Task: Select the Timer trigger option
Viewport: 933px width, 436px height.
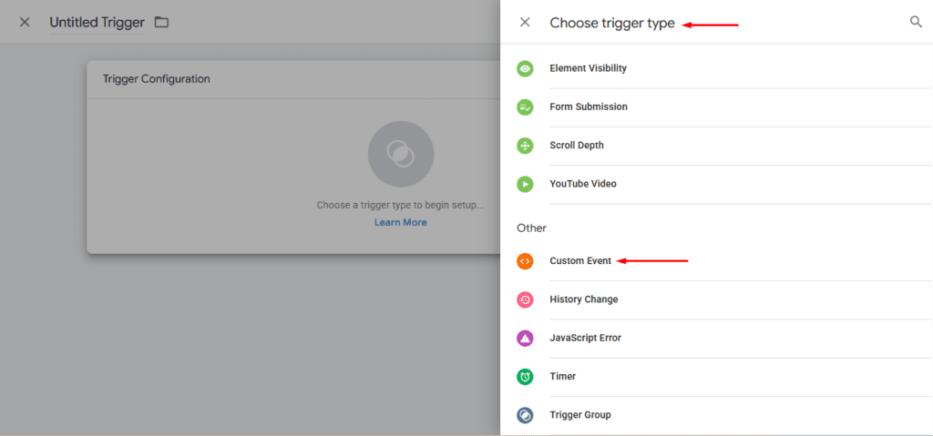Action: [563, 376]
